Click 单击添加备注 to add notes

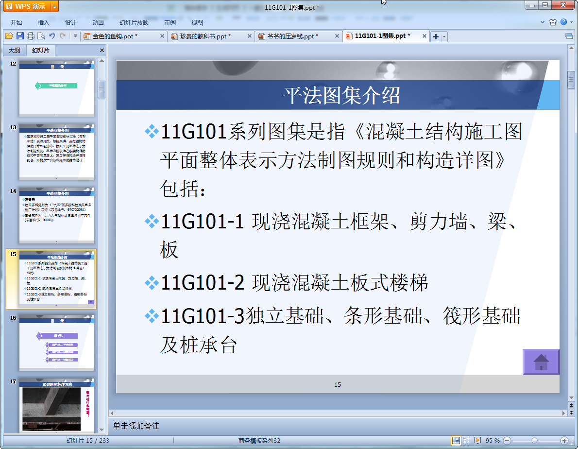click(x=136, y=426)
